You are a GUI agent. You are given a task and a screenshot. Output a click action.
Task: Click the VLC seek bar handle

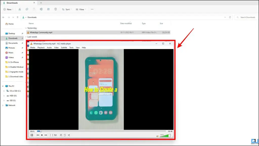coord(41,131)
